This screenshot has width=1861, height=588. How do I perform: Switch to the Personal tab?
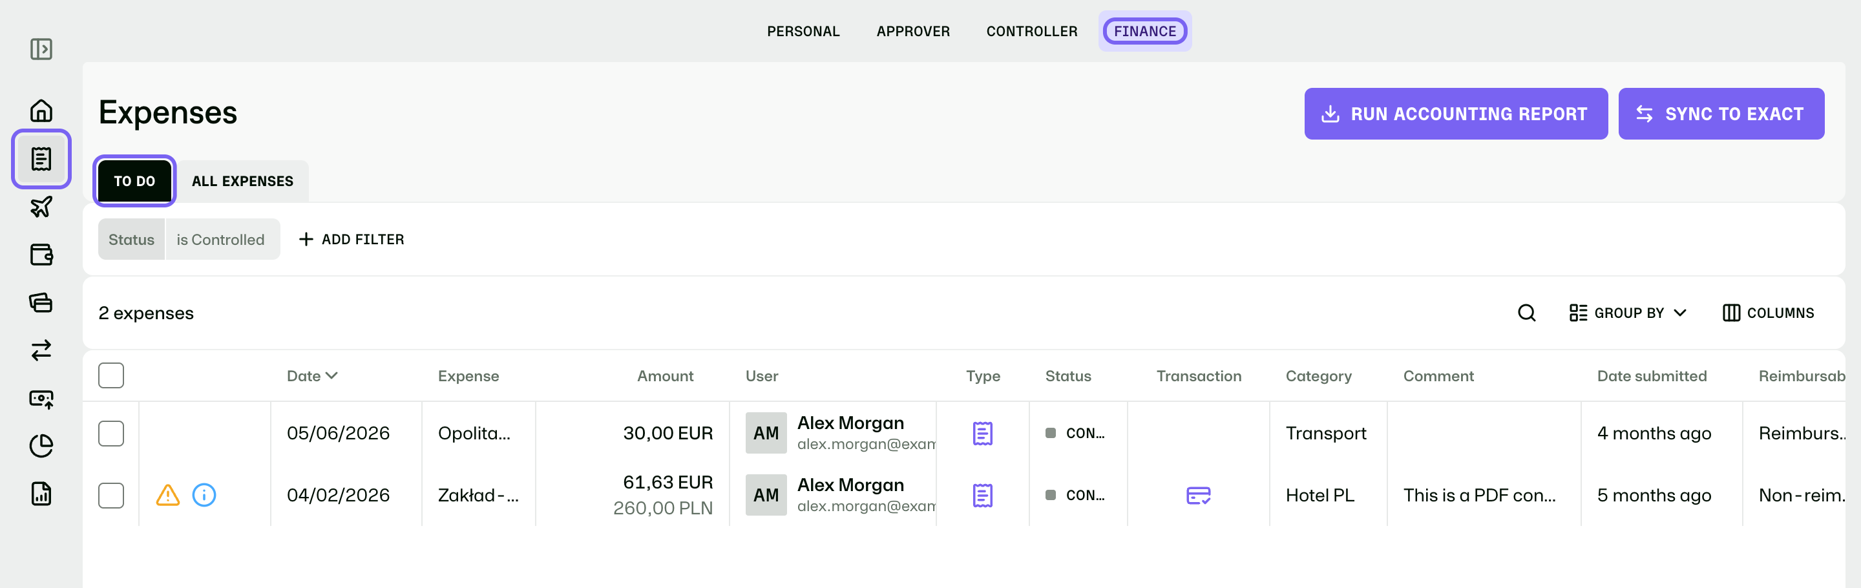[803, 31]
